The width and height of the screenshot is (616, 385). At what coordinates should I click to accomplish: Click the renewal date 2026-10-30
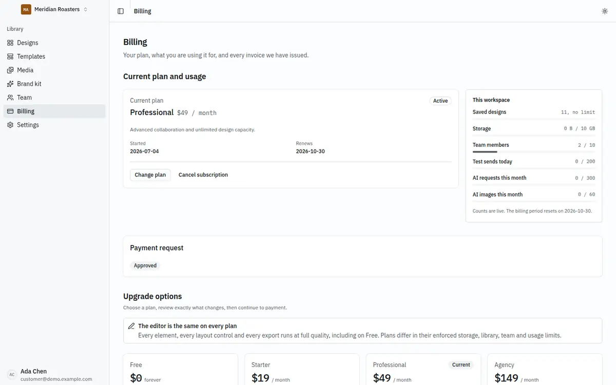pos(310,151)
